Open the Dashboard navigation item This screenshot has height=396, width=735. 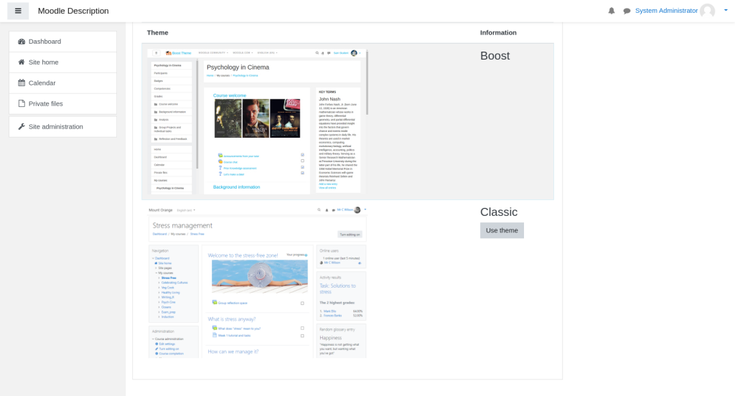click(x=45, y=42)
